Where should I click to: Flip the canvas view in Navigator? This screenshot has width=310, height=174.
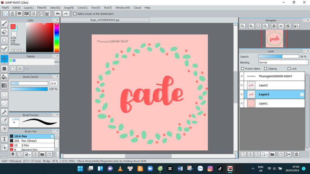tap(297, 26)
